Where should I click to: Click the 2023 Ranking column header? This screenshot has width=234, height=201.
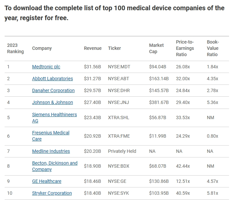(x=16, y=48)
